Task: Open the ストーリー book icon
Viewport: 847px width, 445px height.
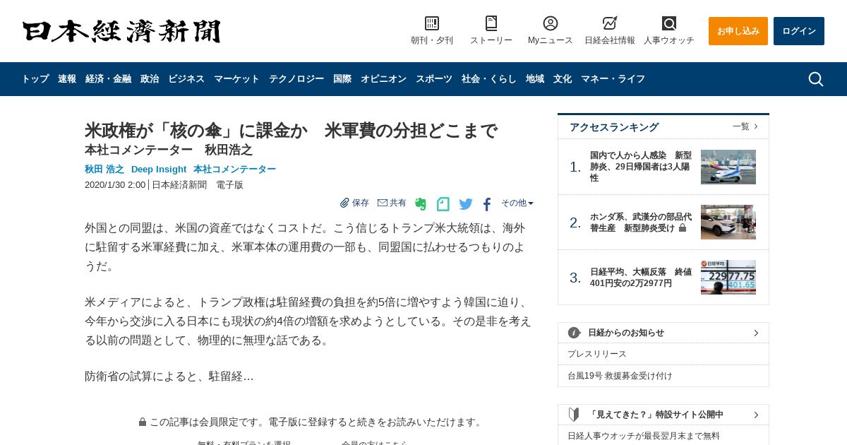Action: click(x=491, y=23)
